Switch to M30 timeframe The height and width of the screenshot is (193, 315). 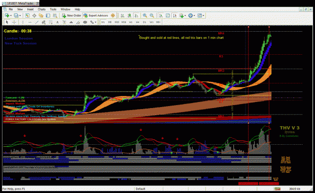pos(124,22)
